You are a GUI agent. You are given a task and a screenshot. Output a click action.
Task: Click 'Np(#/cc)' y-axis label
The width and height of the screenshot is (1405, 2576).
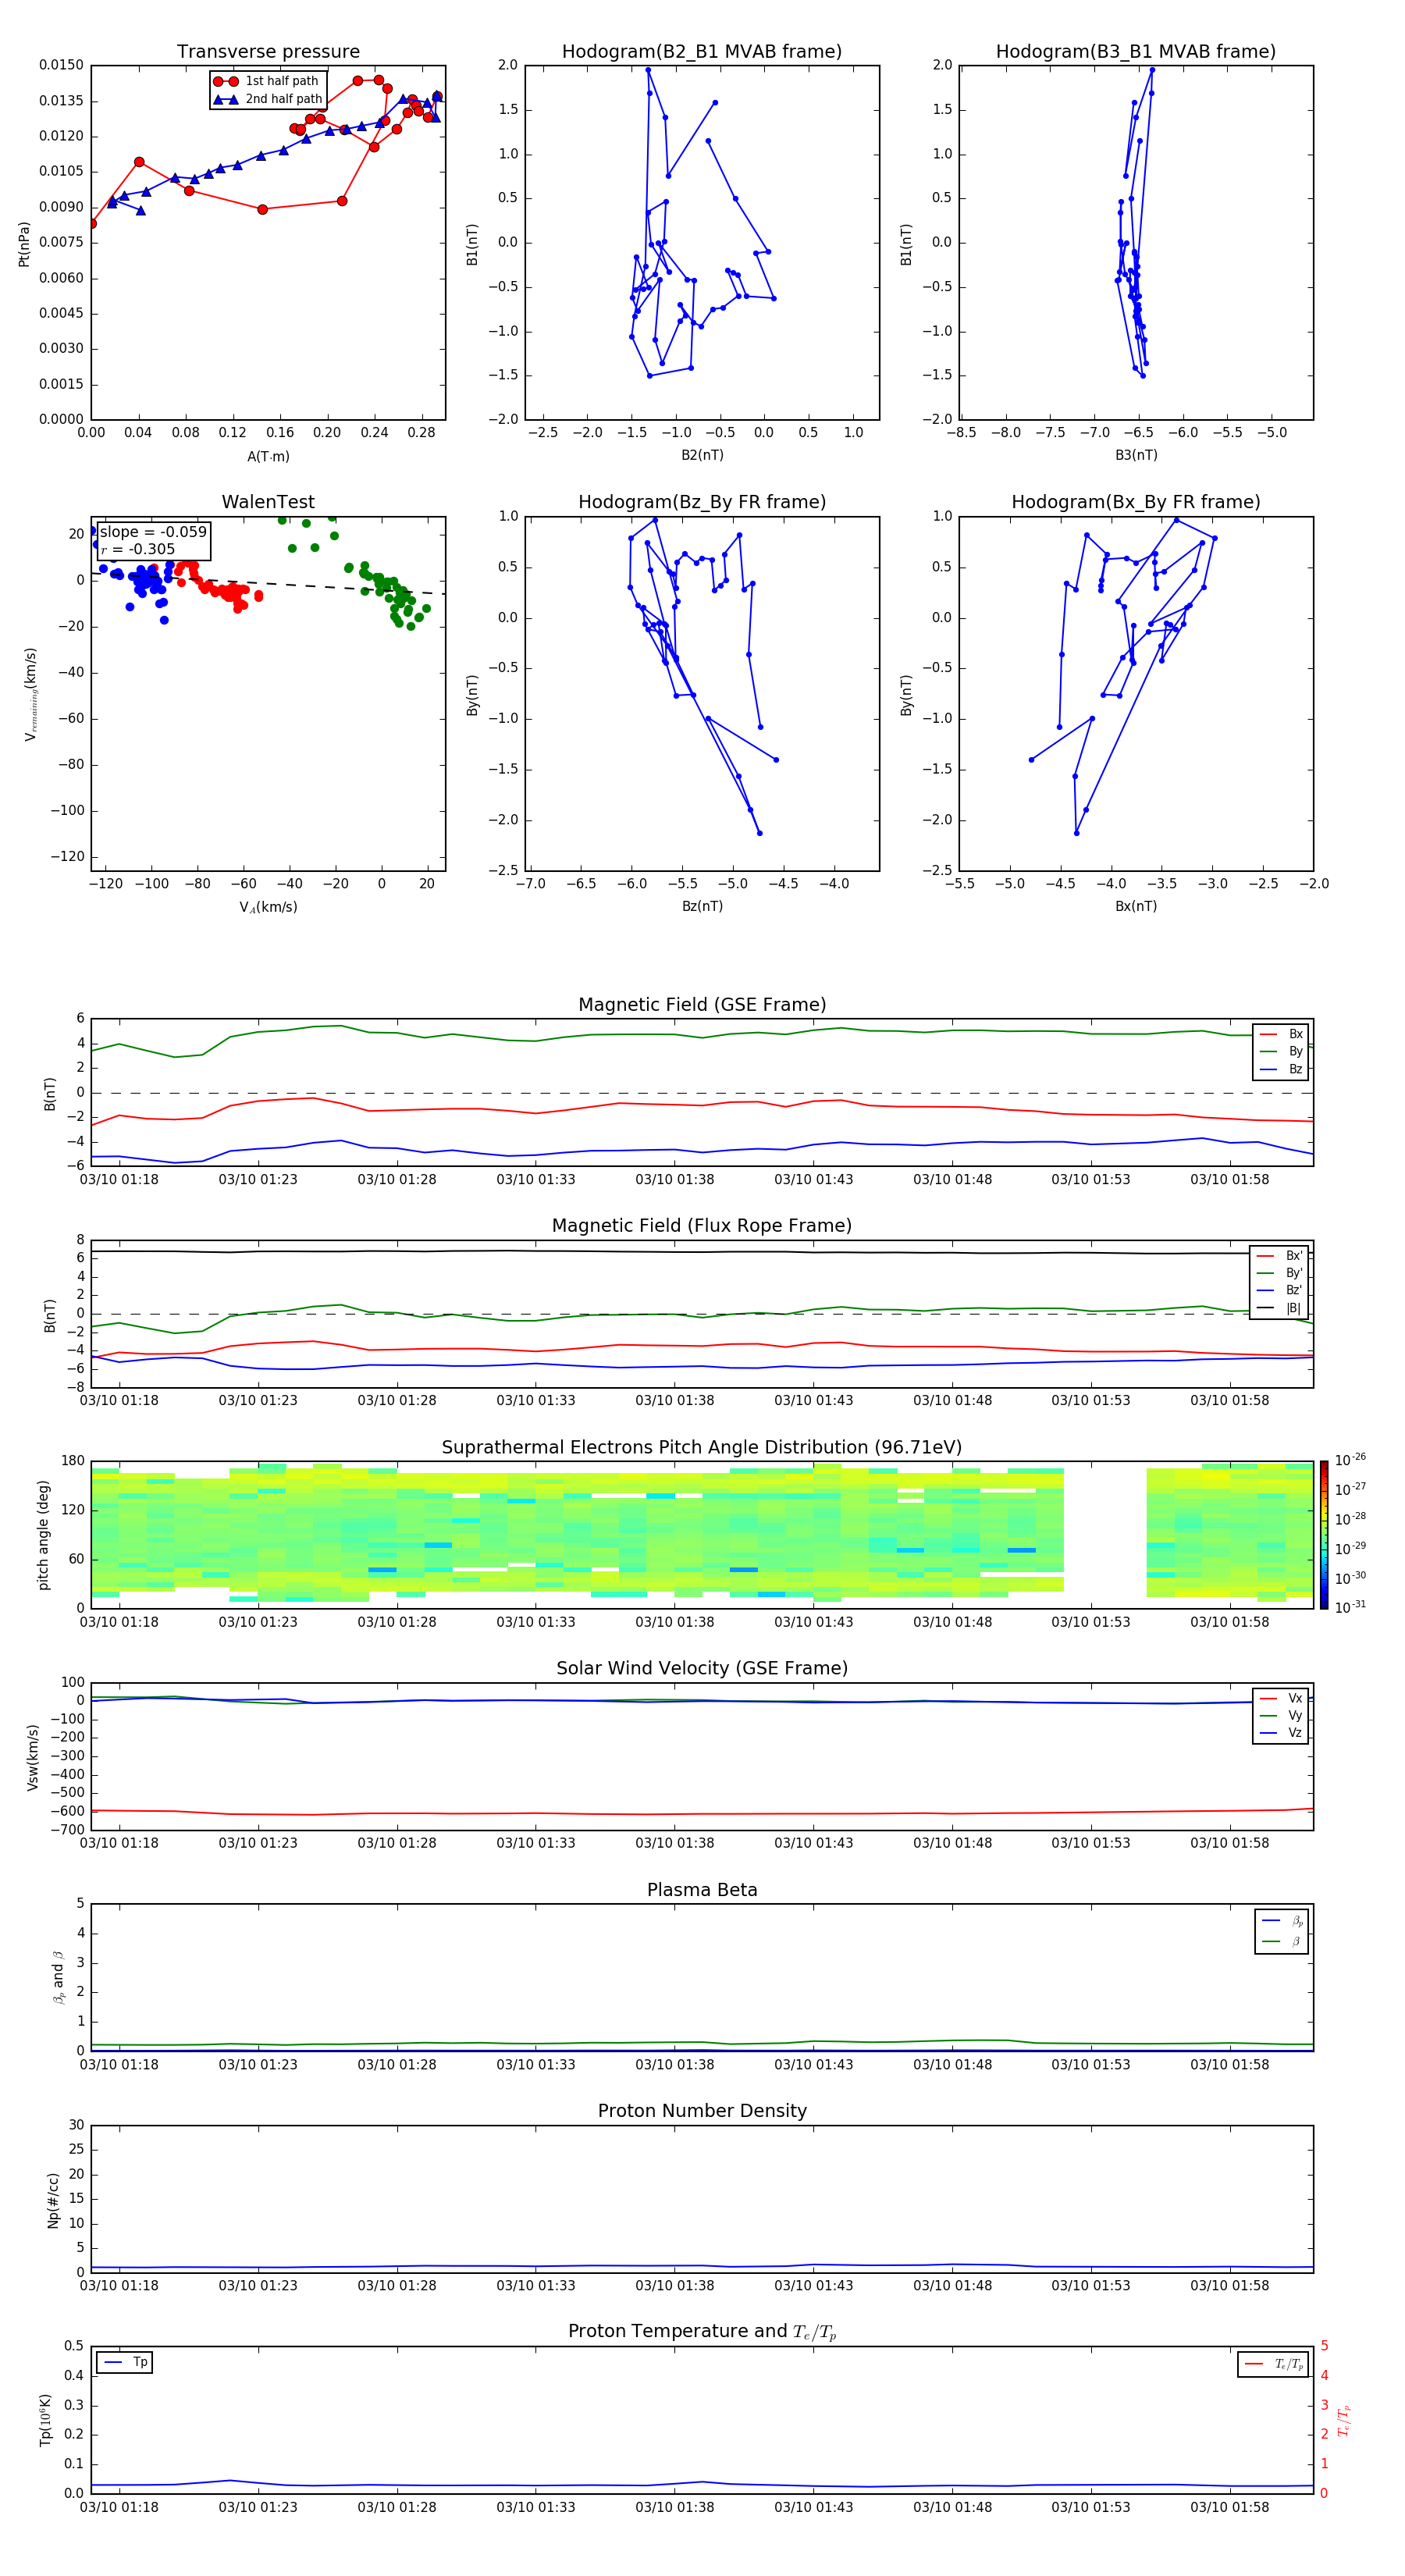tap(53, 2199)
